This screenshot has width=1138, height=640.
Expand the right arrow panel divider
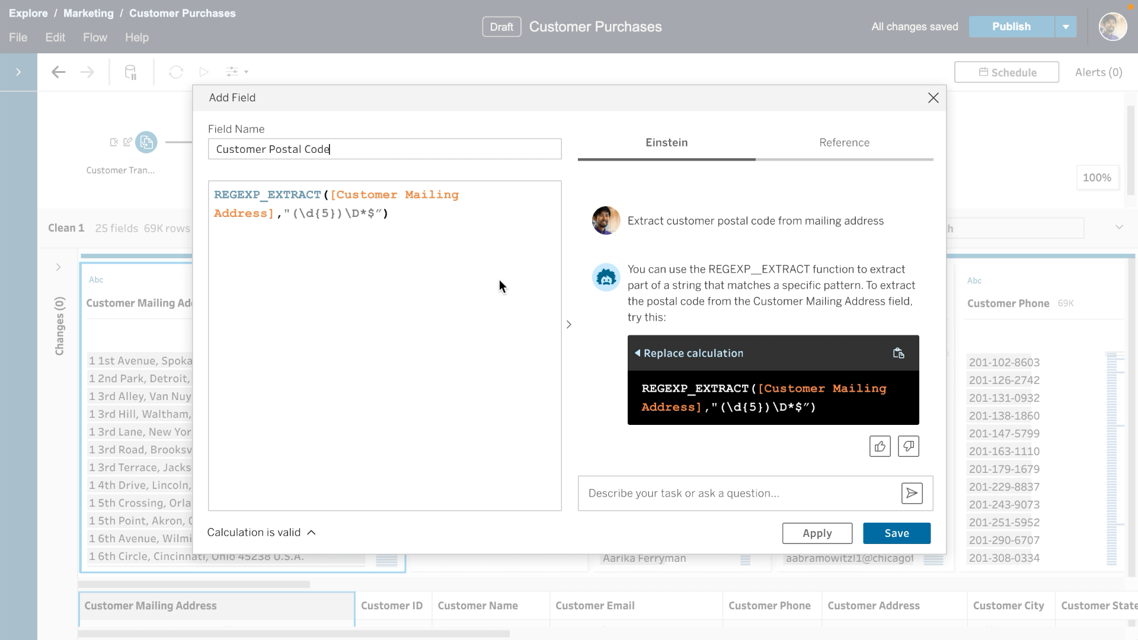569,324
